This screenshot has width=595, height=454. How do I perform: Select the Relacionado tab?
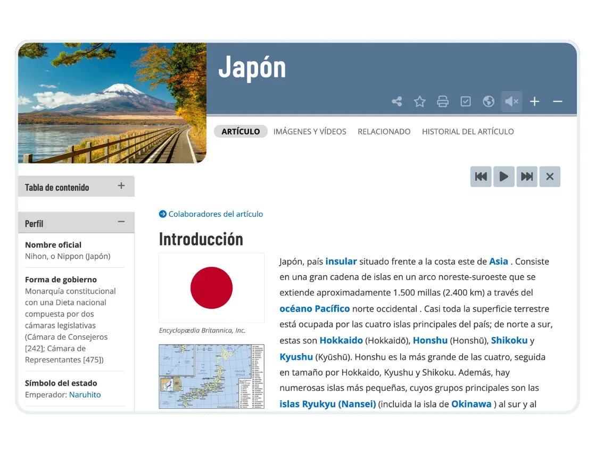point(384,131)
